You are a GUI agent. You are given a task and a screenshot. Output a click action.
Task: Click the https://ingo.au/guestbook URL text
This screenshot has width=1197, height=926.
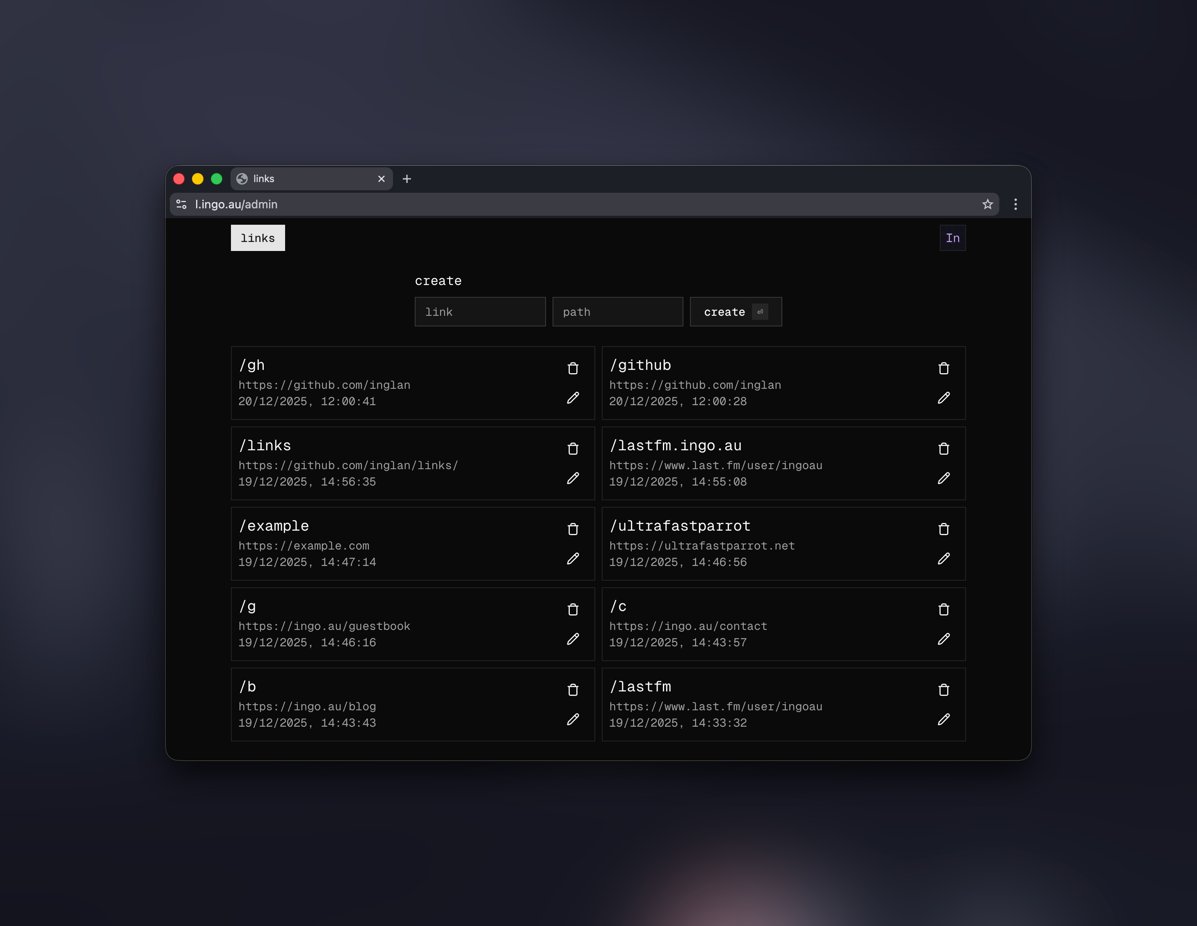pyautogui.click(x=324, y=626)
